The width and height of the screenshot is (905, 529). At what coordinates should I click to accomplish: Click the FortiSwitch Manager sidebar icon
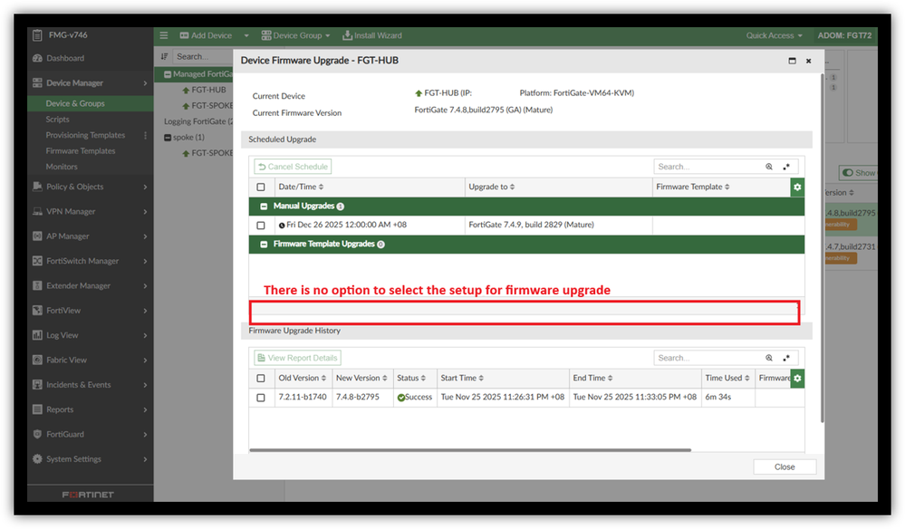tap(37, 261)
